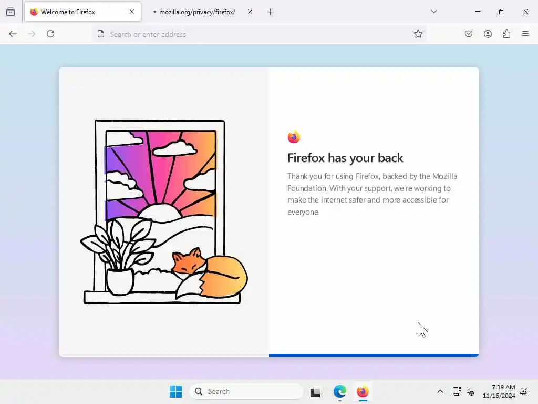Image resolution: width=538 pixels, height=404 pixels.
Task: Reload the current page
Action: 50,34
